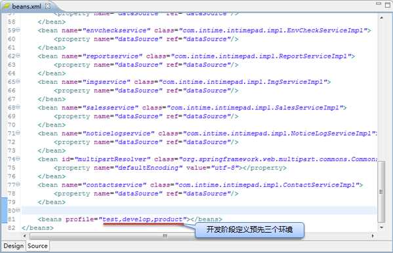The width and height of the screenshot is (393, 253).
Task: Click the "imgservice" bean name value
Action: tap(106, 82)
